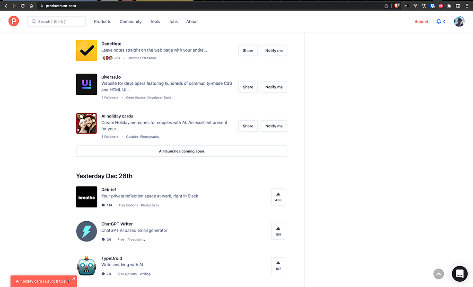This screenshot has height=287, width=473.
Task: Click the LanguageTool LT extension icon
Action: pos(424,6)
